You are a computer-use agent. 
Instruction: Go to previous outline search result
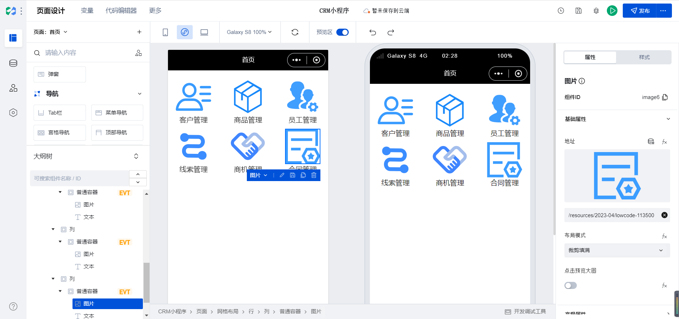138,174
